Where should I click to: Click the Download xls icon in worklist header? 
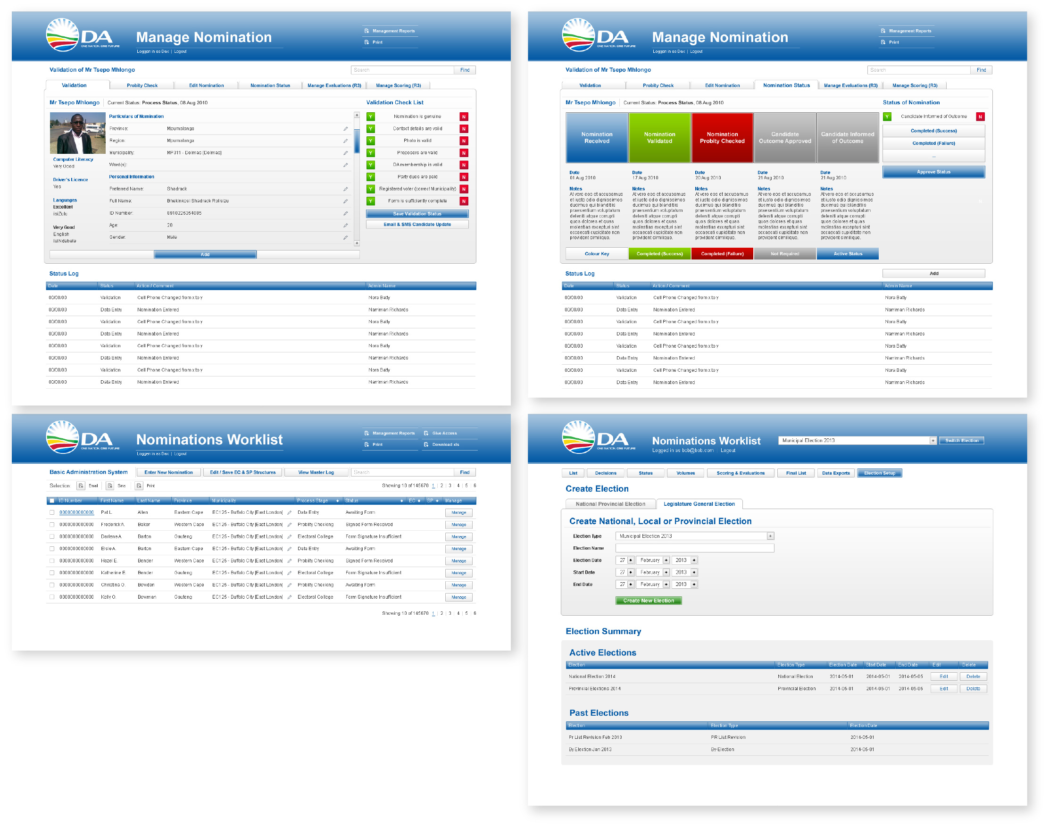coord(426,444)
